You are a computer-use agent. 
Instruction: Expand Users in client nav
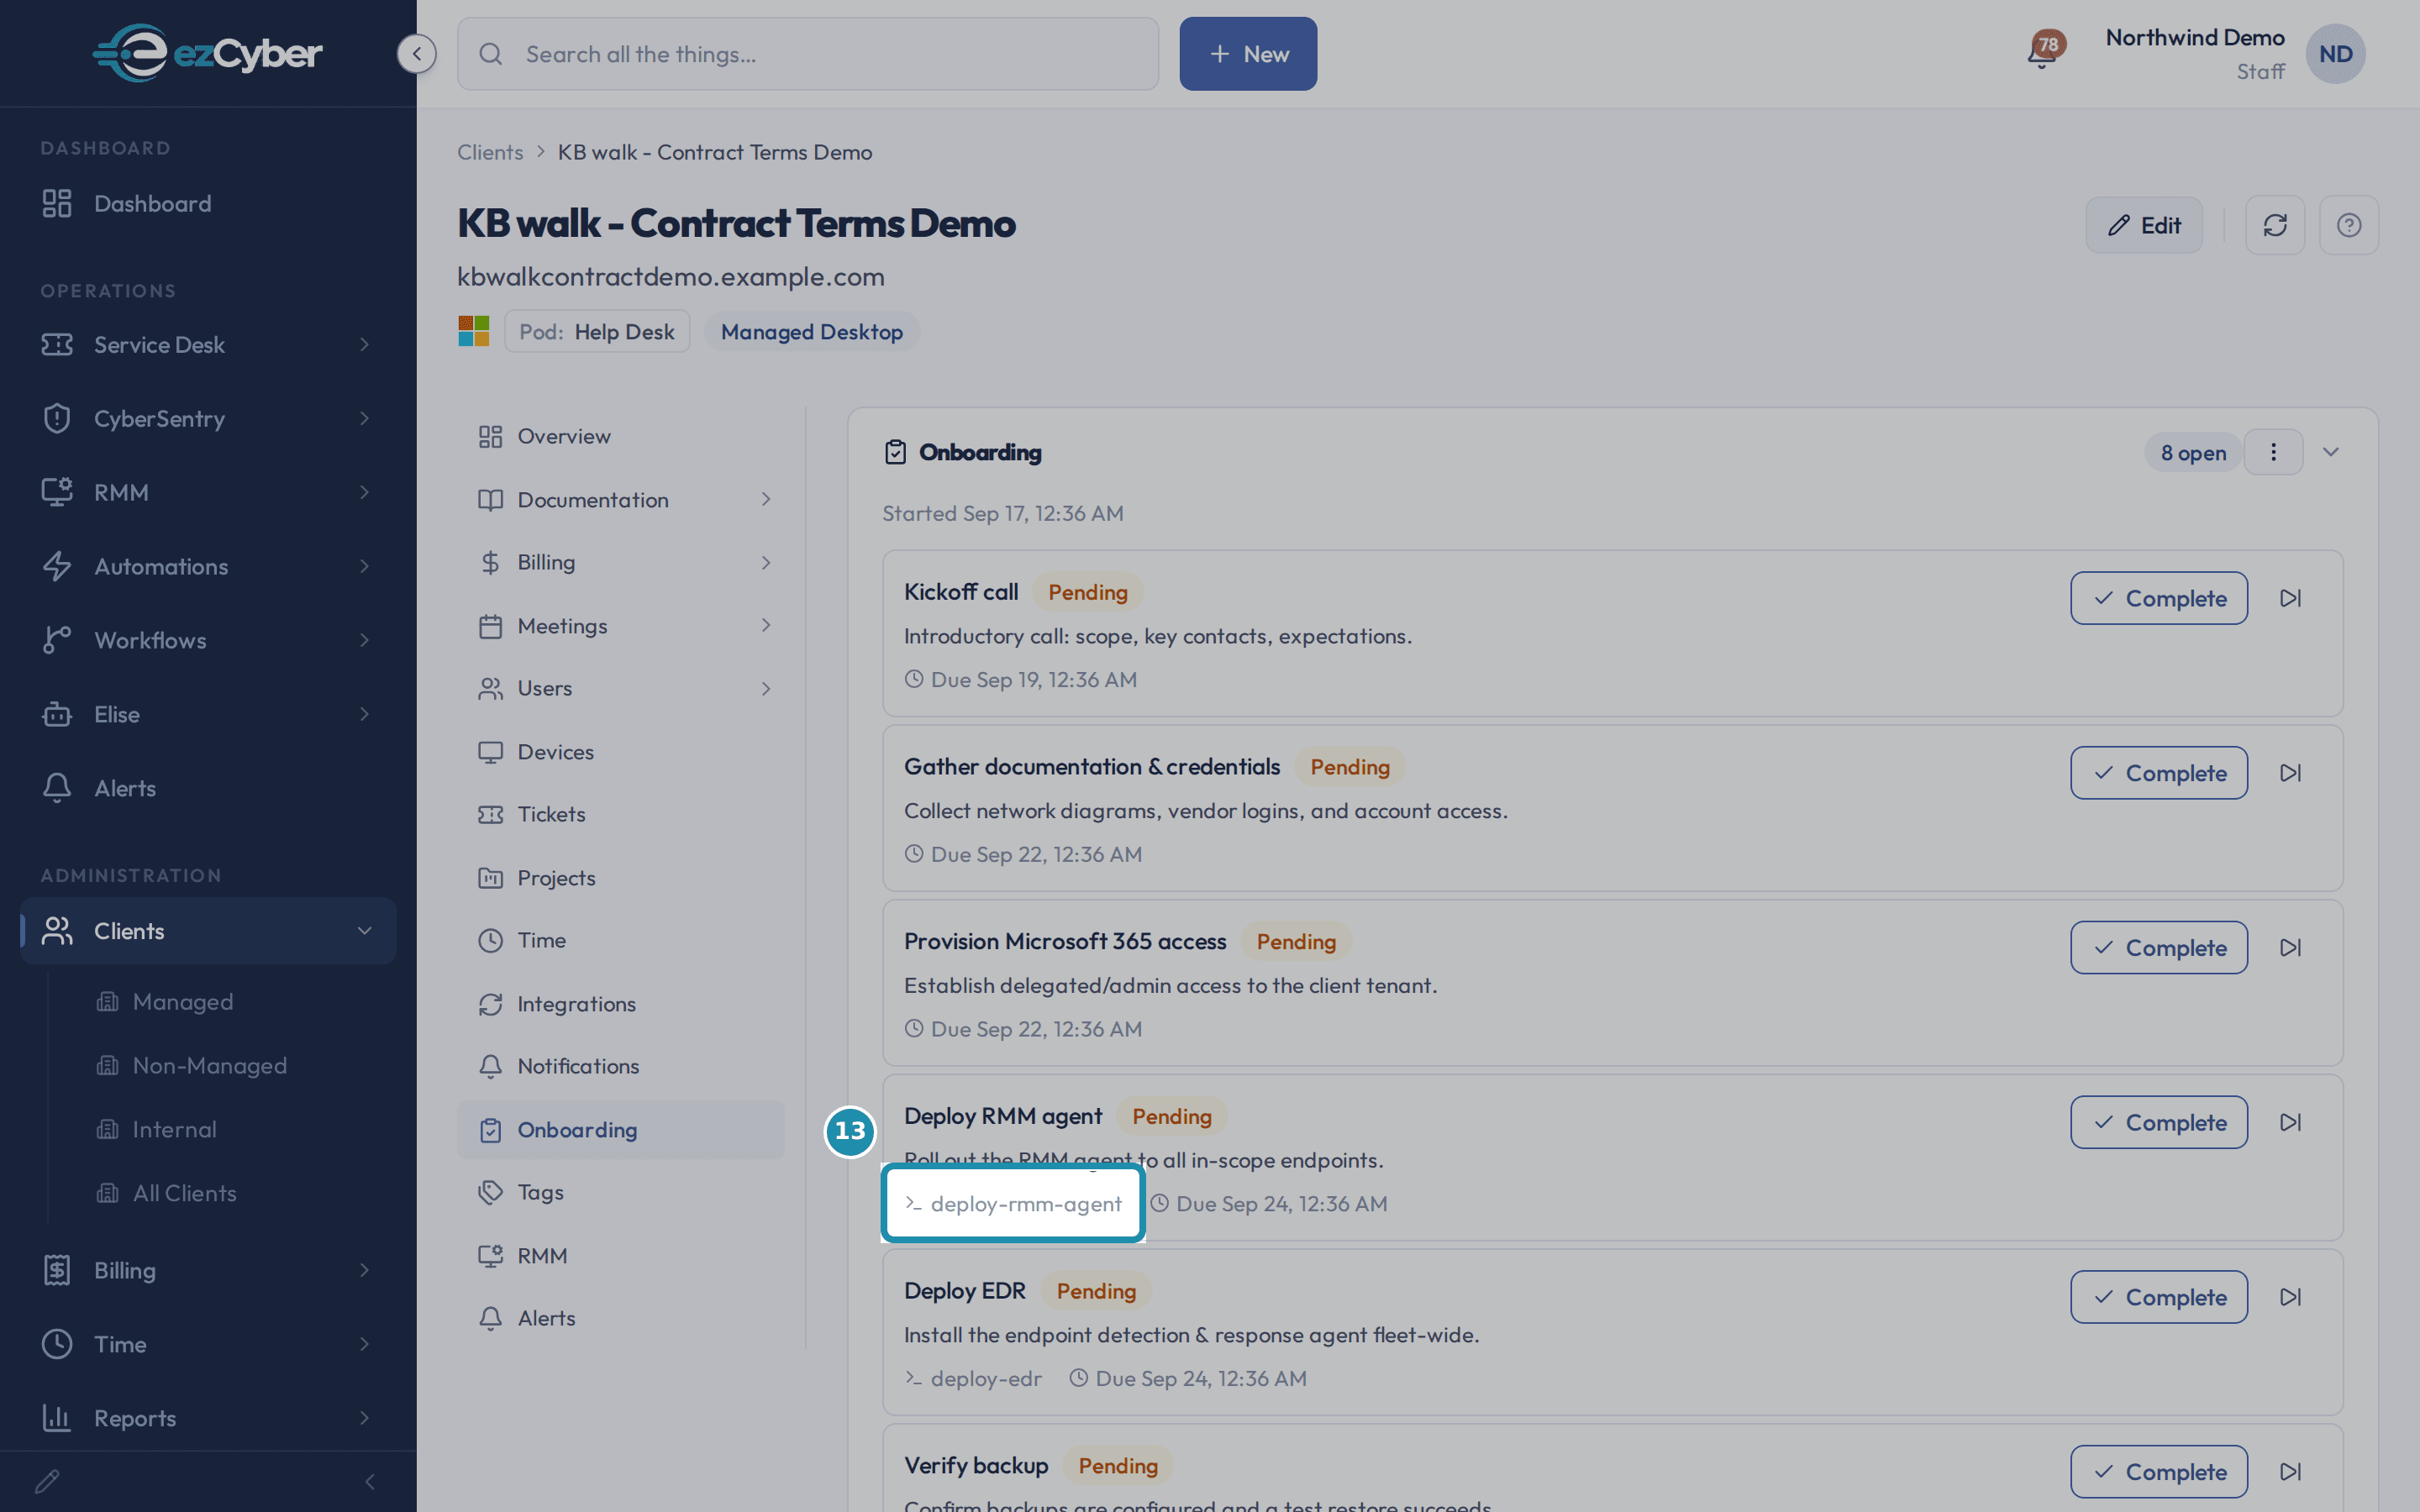[x=621, y=688]
